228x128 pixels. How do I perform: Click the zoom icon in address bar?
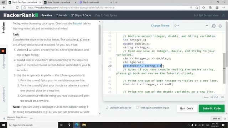pyautogui.click(x=191, y=7)
